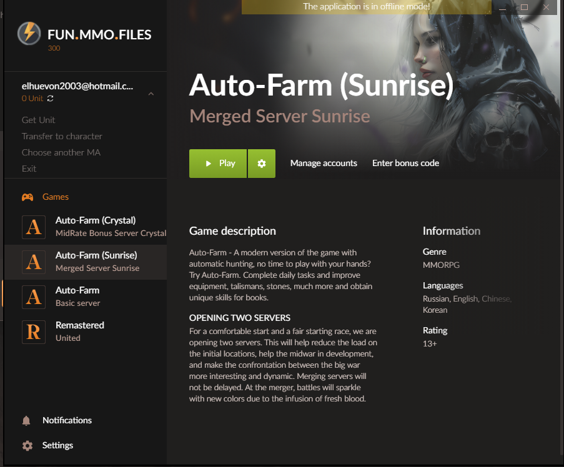The width and height of the screenshot is (564, 467).
Task: Maximize the launcher window
Action: (x=524, y=7)
